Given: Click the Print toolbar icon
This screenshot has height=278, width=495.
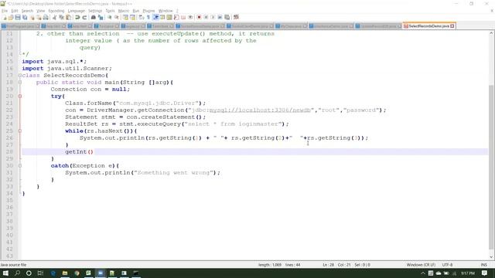Looking at the screenshot, I should tap(46, 17).
